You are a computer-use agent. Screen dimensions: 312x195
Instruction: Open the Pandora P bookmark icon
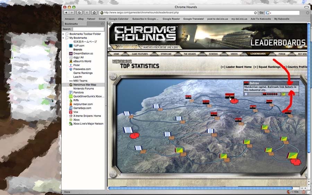click(71, 92)
